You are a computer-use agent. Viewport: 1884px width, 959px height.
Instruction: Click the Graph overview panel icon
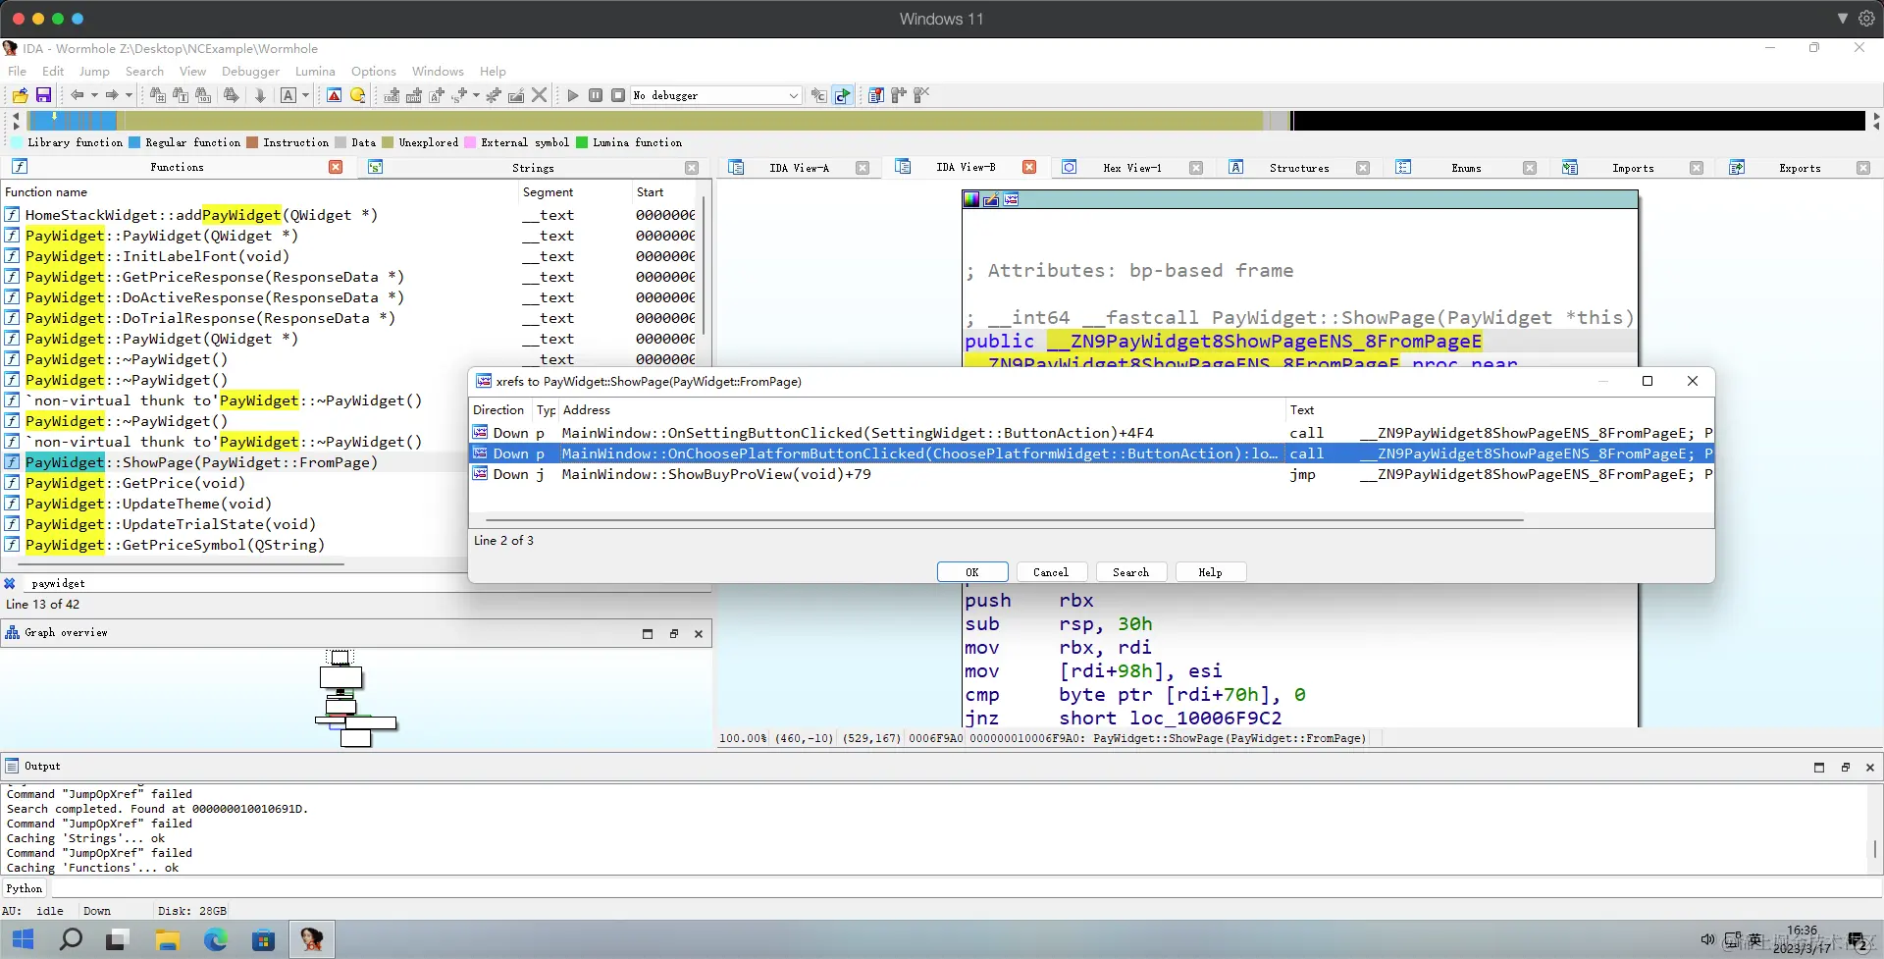tap(13, 633)
